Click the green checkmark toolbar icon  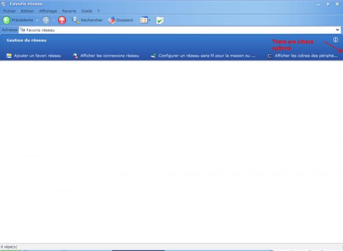point(160,20)
